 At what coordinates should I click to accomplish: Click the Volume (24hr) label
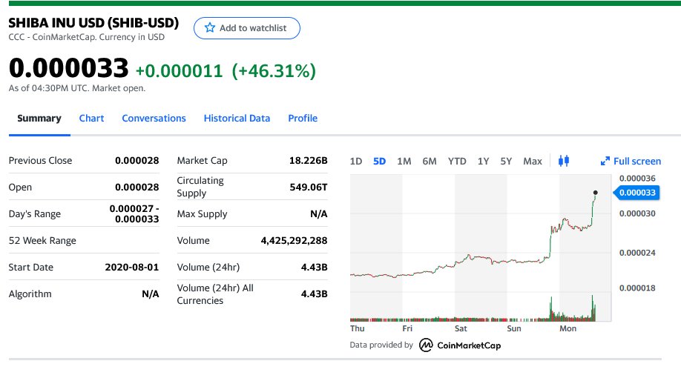(x=208, y=267)
